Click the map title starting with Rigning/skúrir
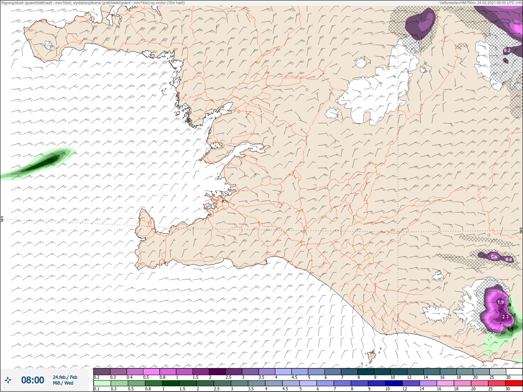523x392 pixels. (x=93, y=3)
